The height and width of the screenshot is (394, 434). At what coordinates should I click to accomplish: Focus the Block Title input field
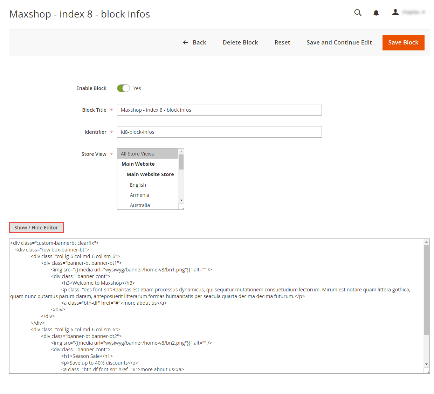tap(219, 110)
